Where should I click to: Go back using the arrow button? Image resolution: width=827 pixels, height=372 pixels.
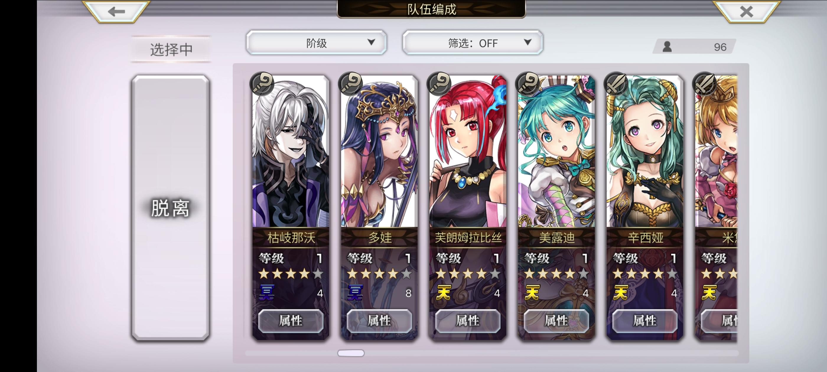tap(116, 12)
